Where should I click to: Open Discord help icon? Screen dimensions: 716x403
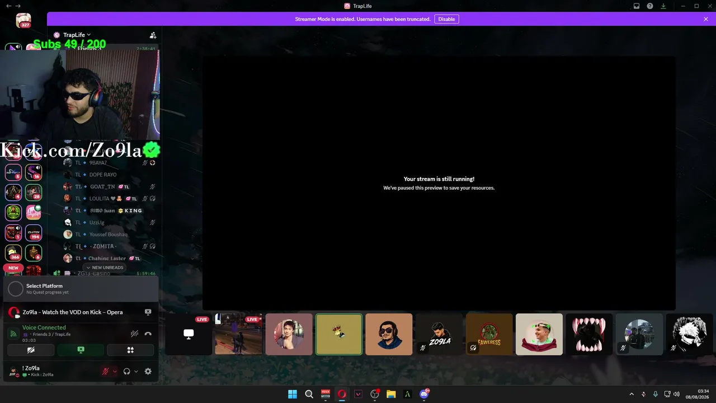click(x=650, y=6)
